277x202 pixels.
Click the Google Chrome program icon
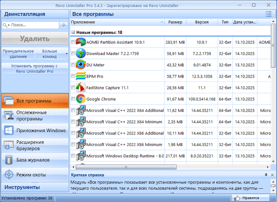tap(81, 99)
